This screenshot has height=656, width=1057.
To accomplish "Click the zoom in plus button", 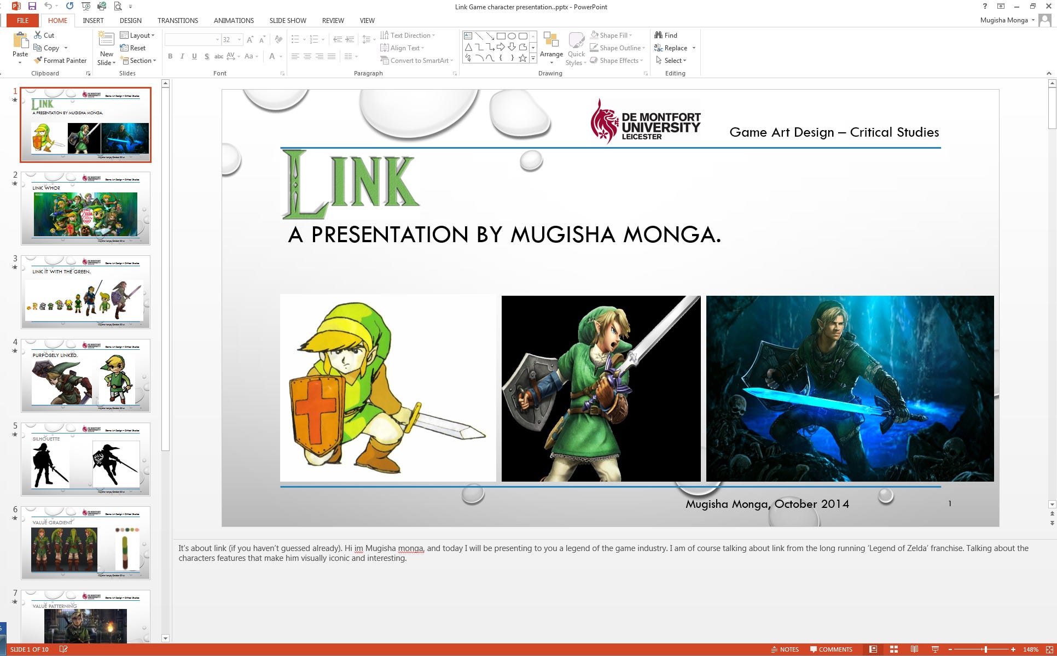I will tap(1013, 649).
